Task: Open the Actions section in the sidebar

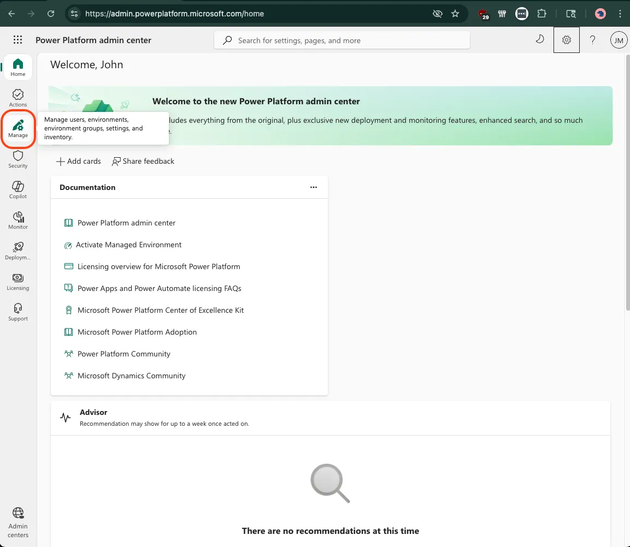Action: (17, 98)
